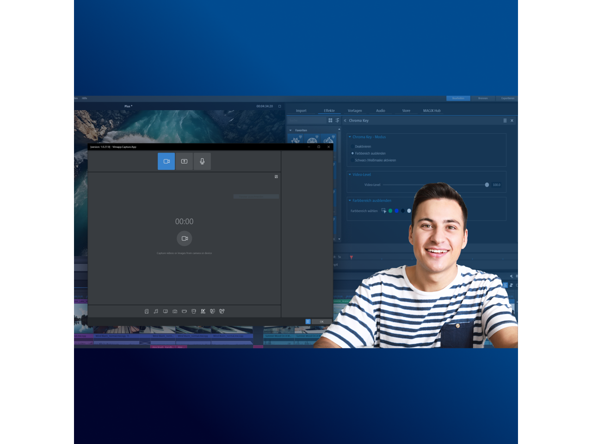Open the Chroma Key panel hamburger menu
This screenshot has height=444, width=592.
point(505,121)
